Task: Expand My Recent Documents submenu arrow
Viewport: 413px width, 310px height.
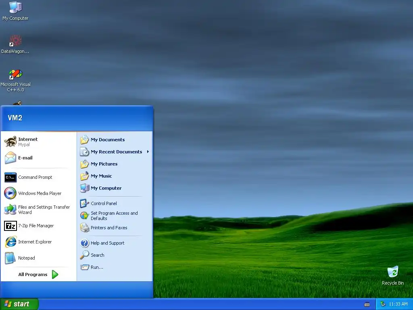Action: coord(148,152)
